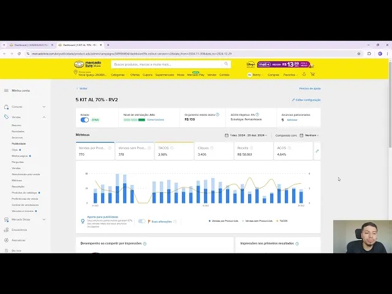This screenshot has width=392, height=294.
Task: Expand the Mercado Shops sidebar section
Action: click(x=44, y=219)
